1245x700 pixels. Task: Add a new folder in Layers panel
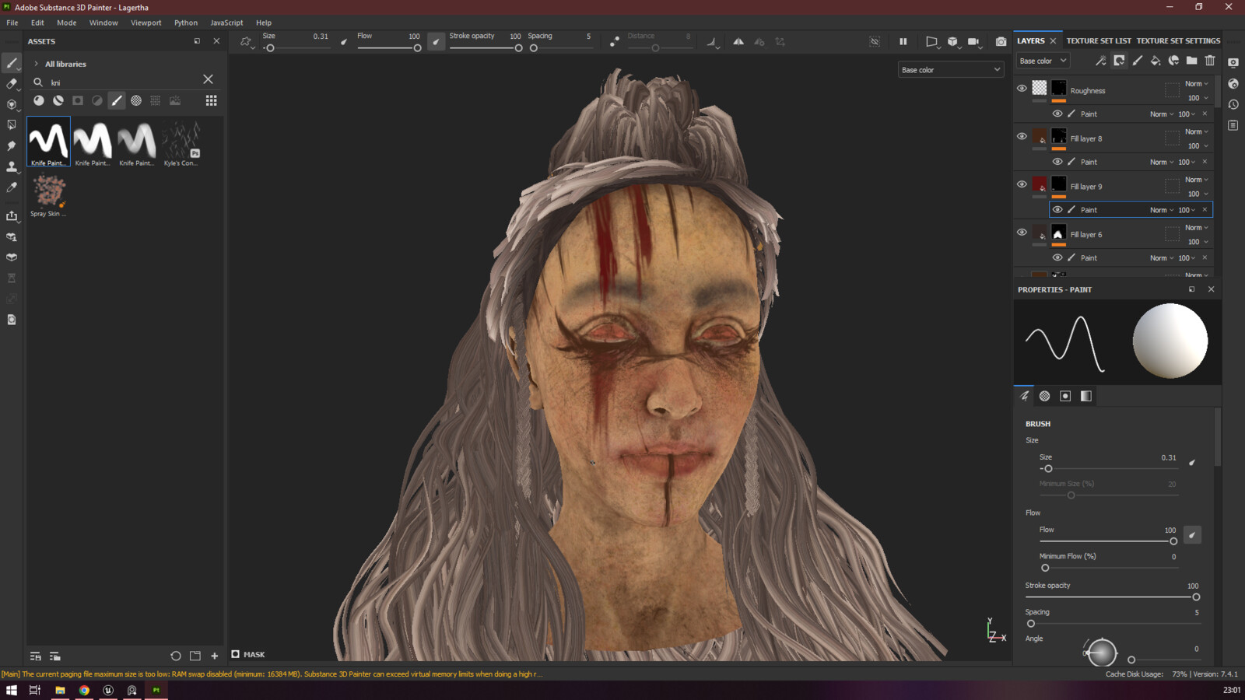1191,61
